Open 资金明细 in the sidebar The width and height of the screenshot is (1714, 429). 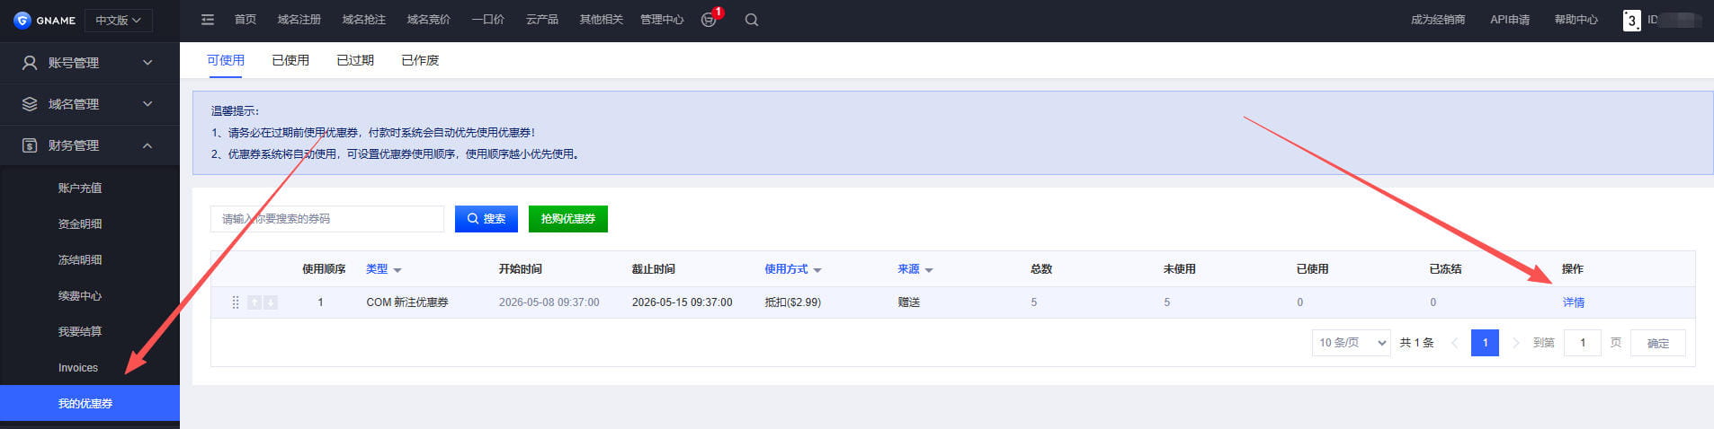tap(80, 224)
